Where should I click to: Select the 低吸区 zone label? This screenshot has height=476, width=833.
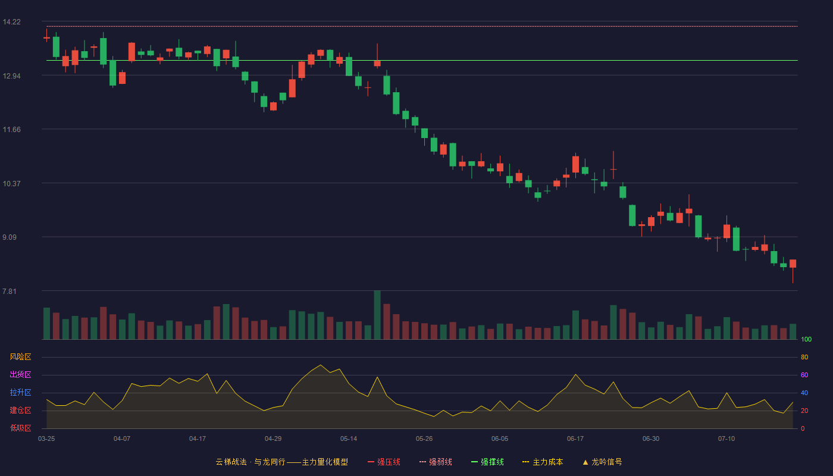(x=20, y=428)
